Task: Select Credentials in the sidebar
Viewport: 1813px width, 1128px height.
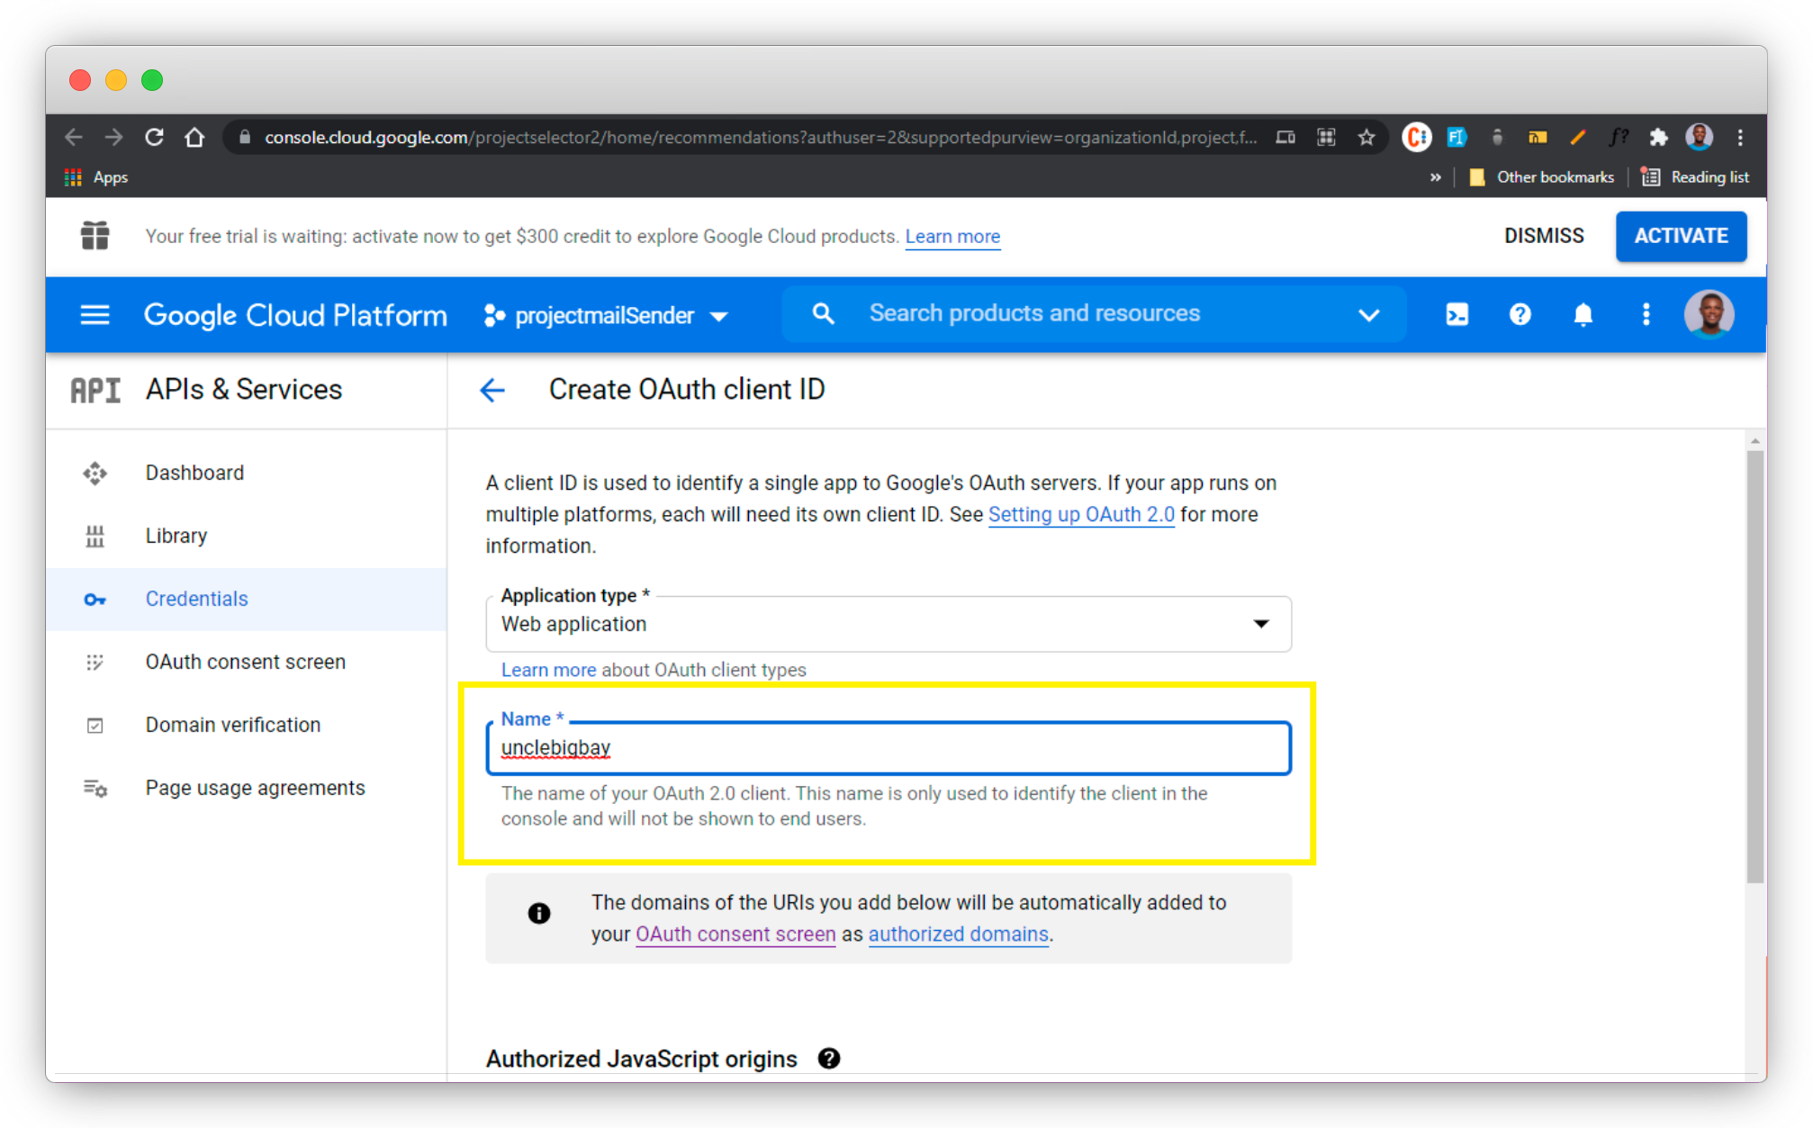Action: pyautogui.click(x=247, y=600)
